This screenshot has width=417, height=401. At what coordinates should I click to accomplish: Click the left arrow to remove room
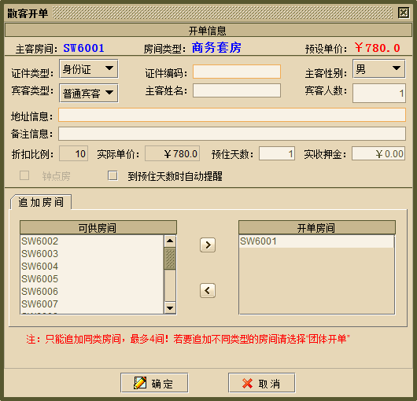208,290
